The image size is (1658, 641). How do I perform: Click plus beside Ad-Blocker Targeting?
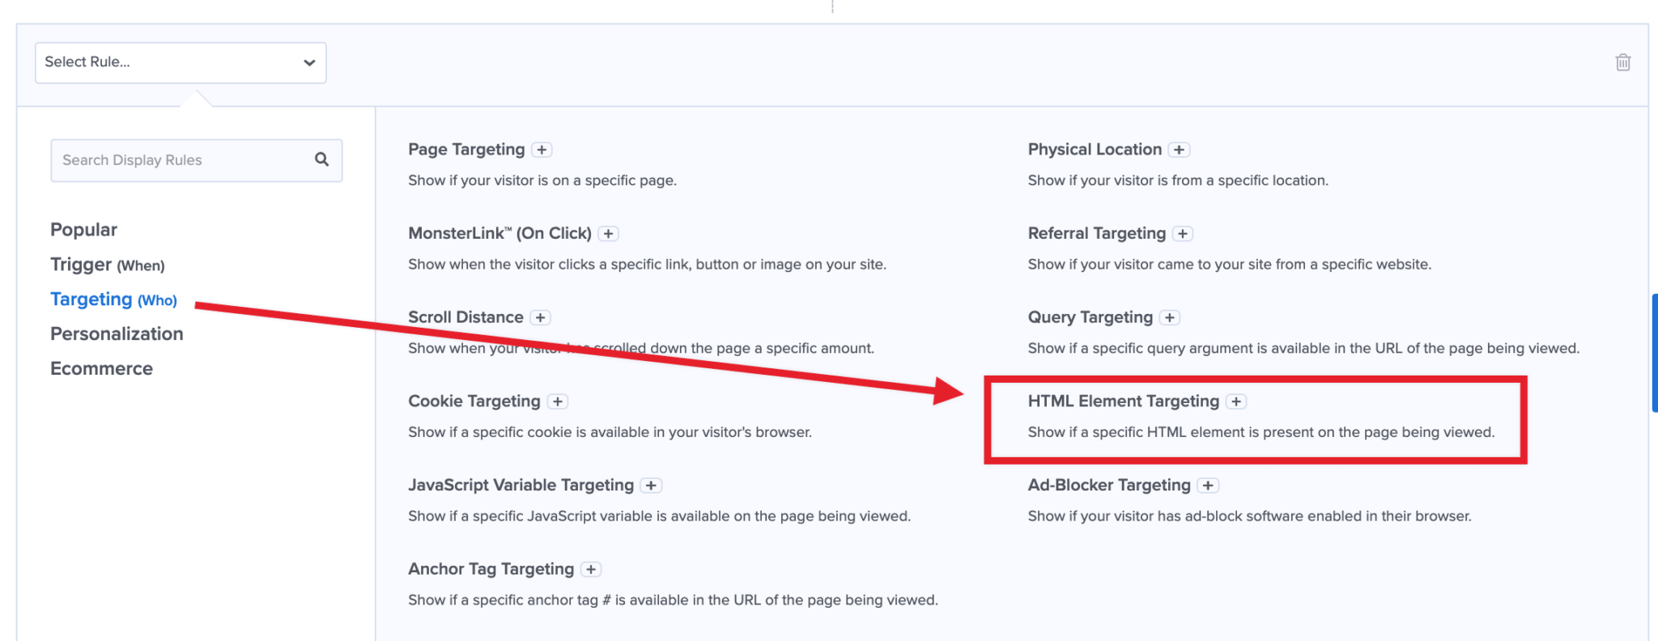click(1208, 485)
